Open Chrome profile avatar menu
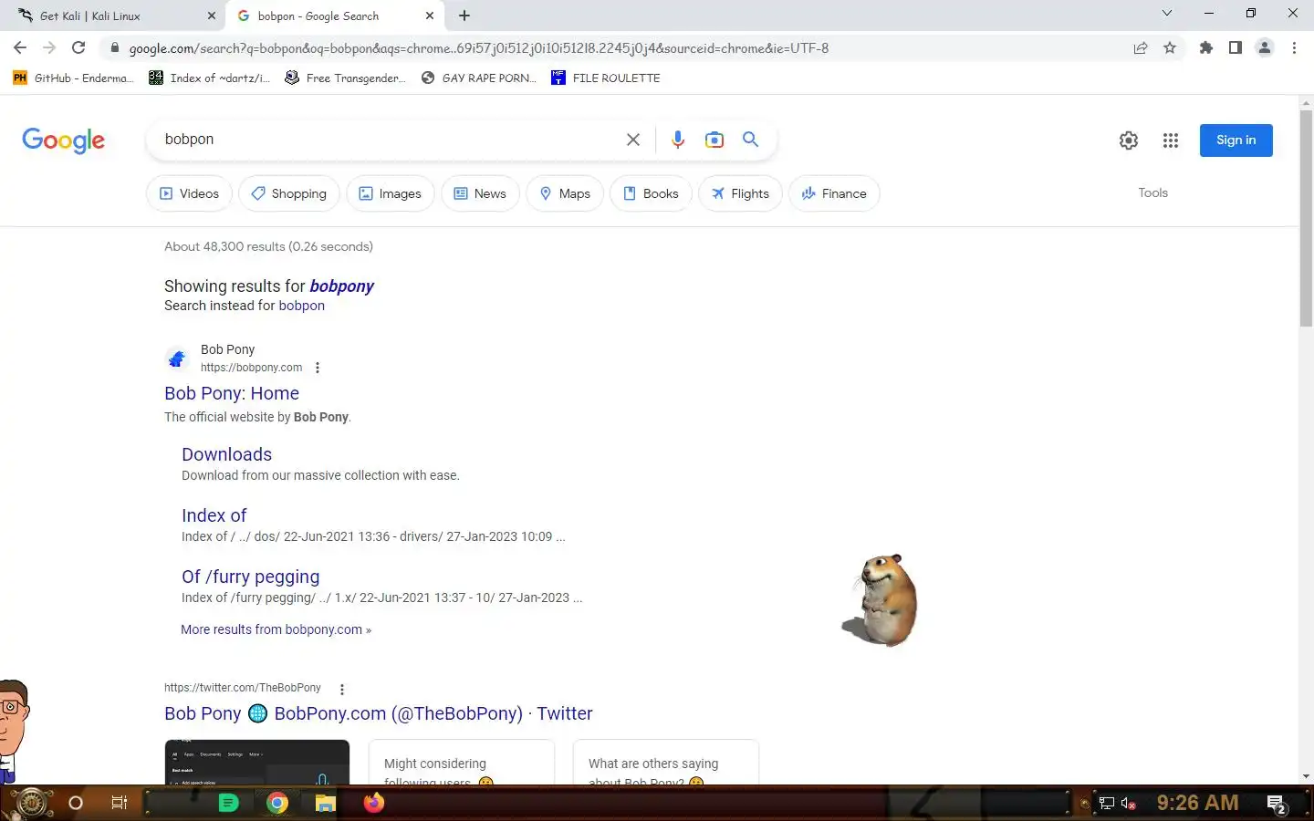Screen dimensions: 1314x821 (1265, 48)
